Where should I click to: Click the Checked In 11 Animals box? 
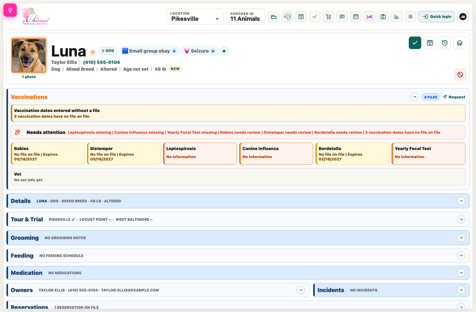pos(246,17)
